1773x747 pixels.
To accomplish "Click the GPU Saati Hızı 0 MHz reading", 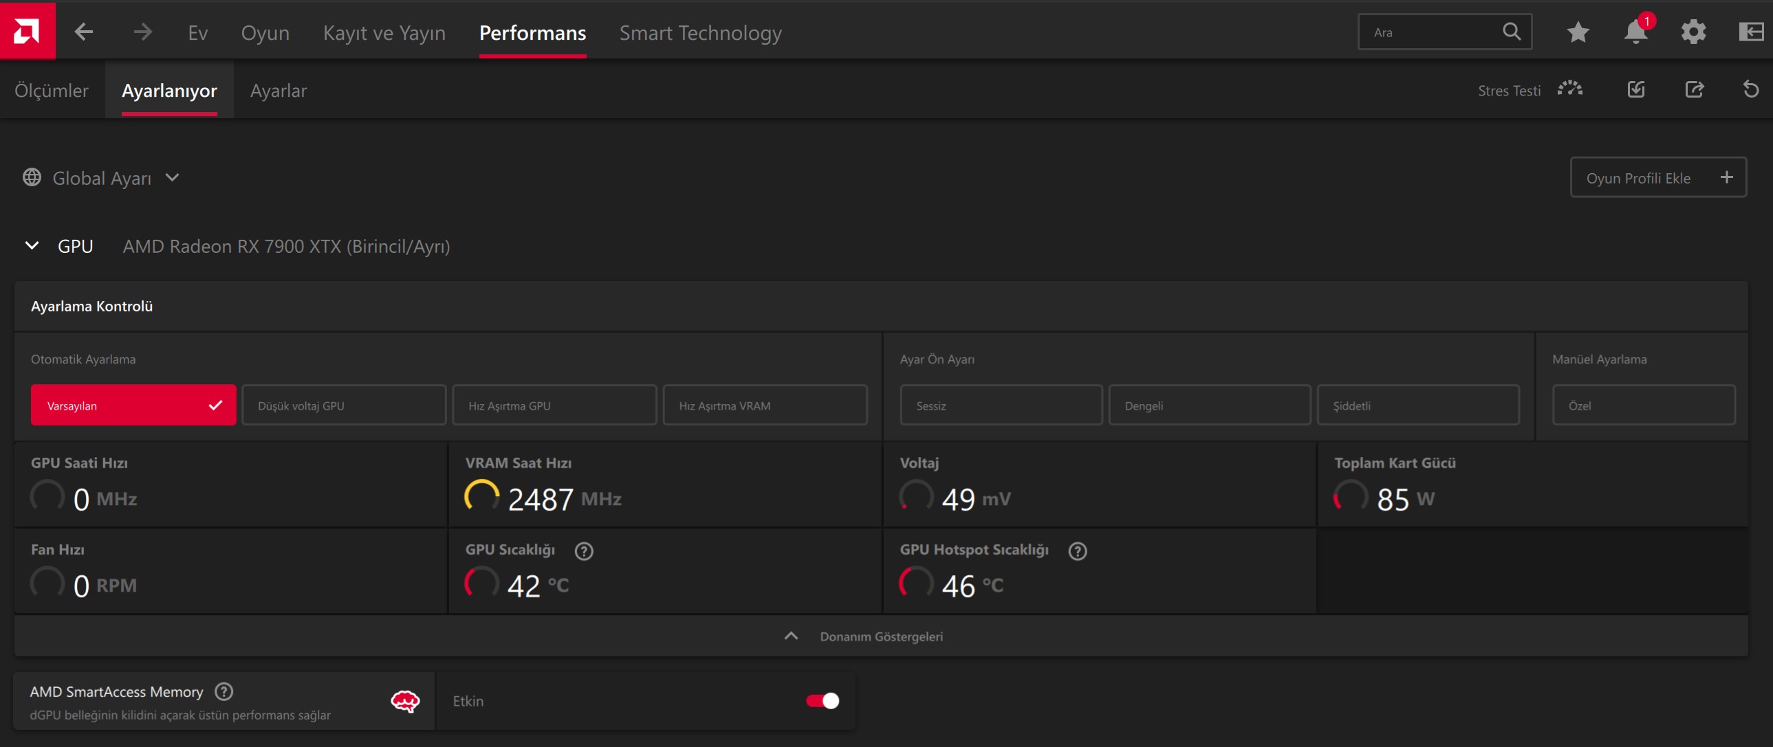I will click(x=105, y=498).
